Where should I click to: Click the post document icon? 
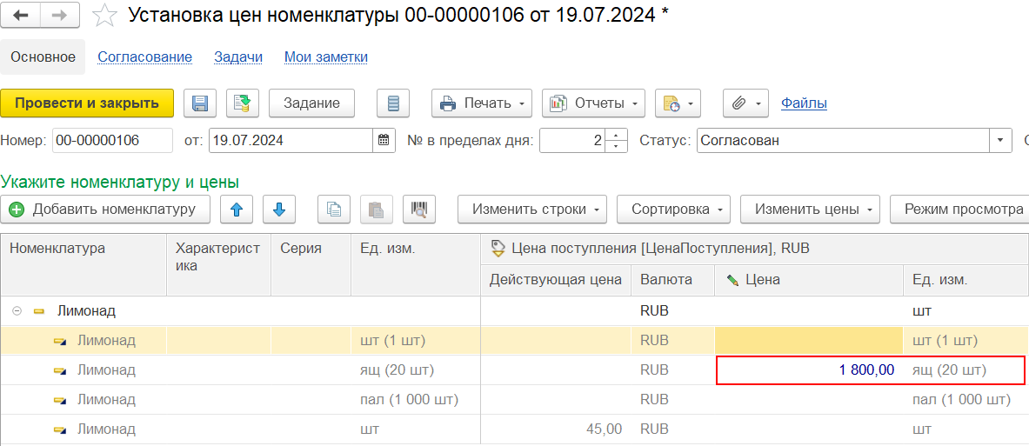click(x=243, y=103)
